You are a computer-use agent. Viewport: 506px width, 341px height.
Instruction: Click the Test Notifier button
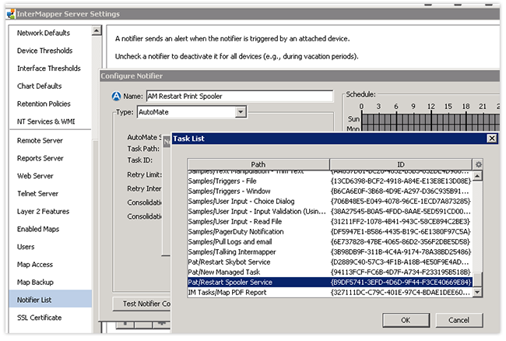(x=142, y=304)
